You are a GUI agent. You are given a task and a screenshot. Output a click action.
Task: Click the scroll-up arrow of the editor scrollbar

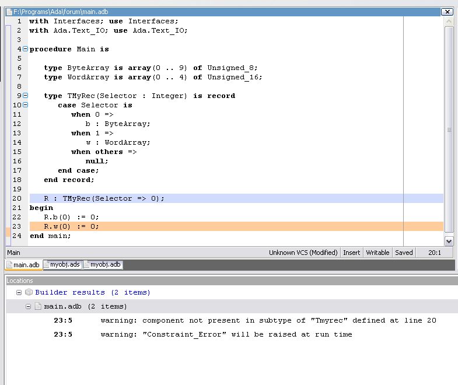pos(449,21)
